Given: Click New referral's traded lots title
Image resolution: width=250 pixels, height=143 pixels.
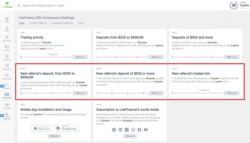Looking at the screenshot, I should tap(191, 73).
